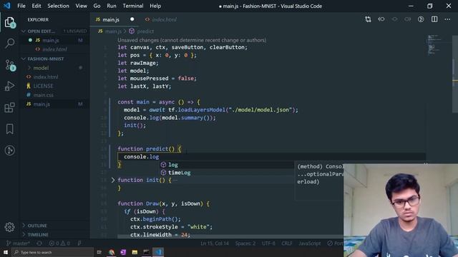Click the master branch status item
The height and width of the screenshot is (257, 458).
[x=18, y=243]
